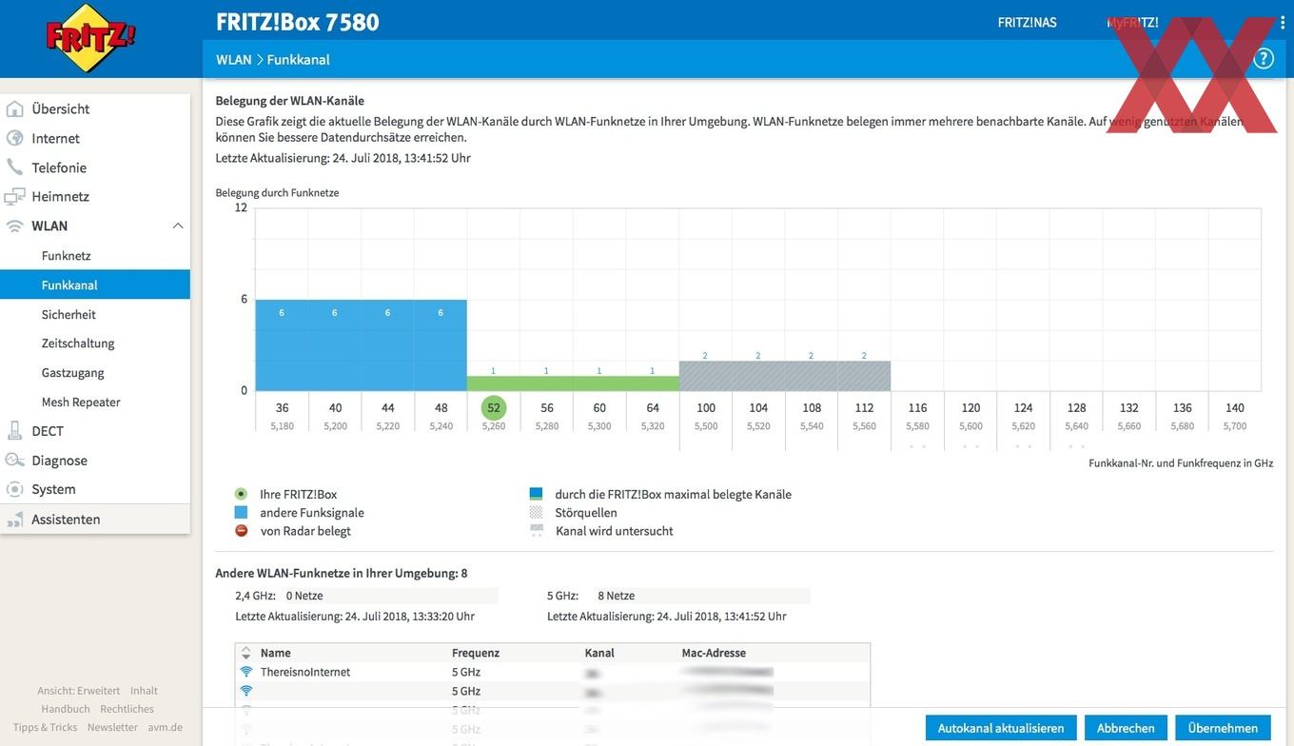Click the Telefonie phone icon
The width and height of the screenshot is (1294, 746).
point(14,167)
